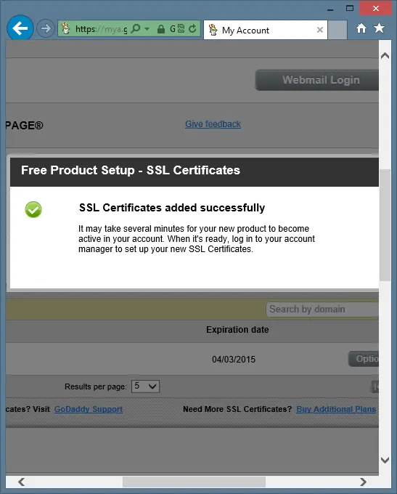Screen dimensions: 397x494
Task: Open the address bar autocomplete dropdown arrow
Action: coord(147,28)
